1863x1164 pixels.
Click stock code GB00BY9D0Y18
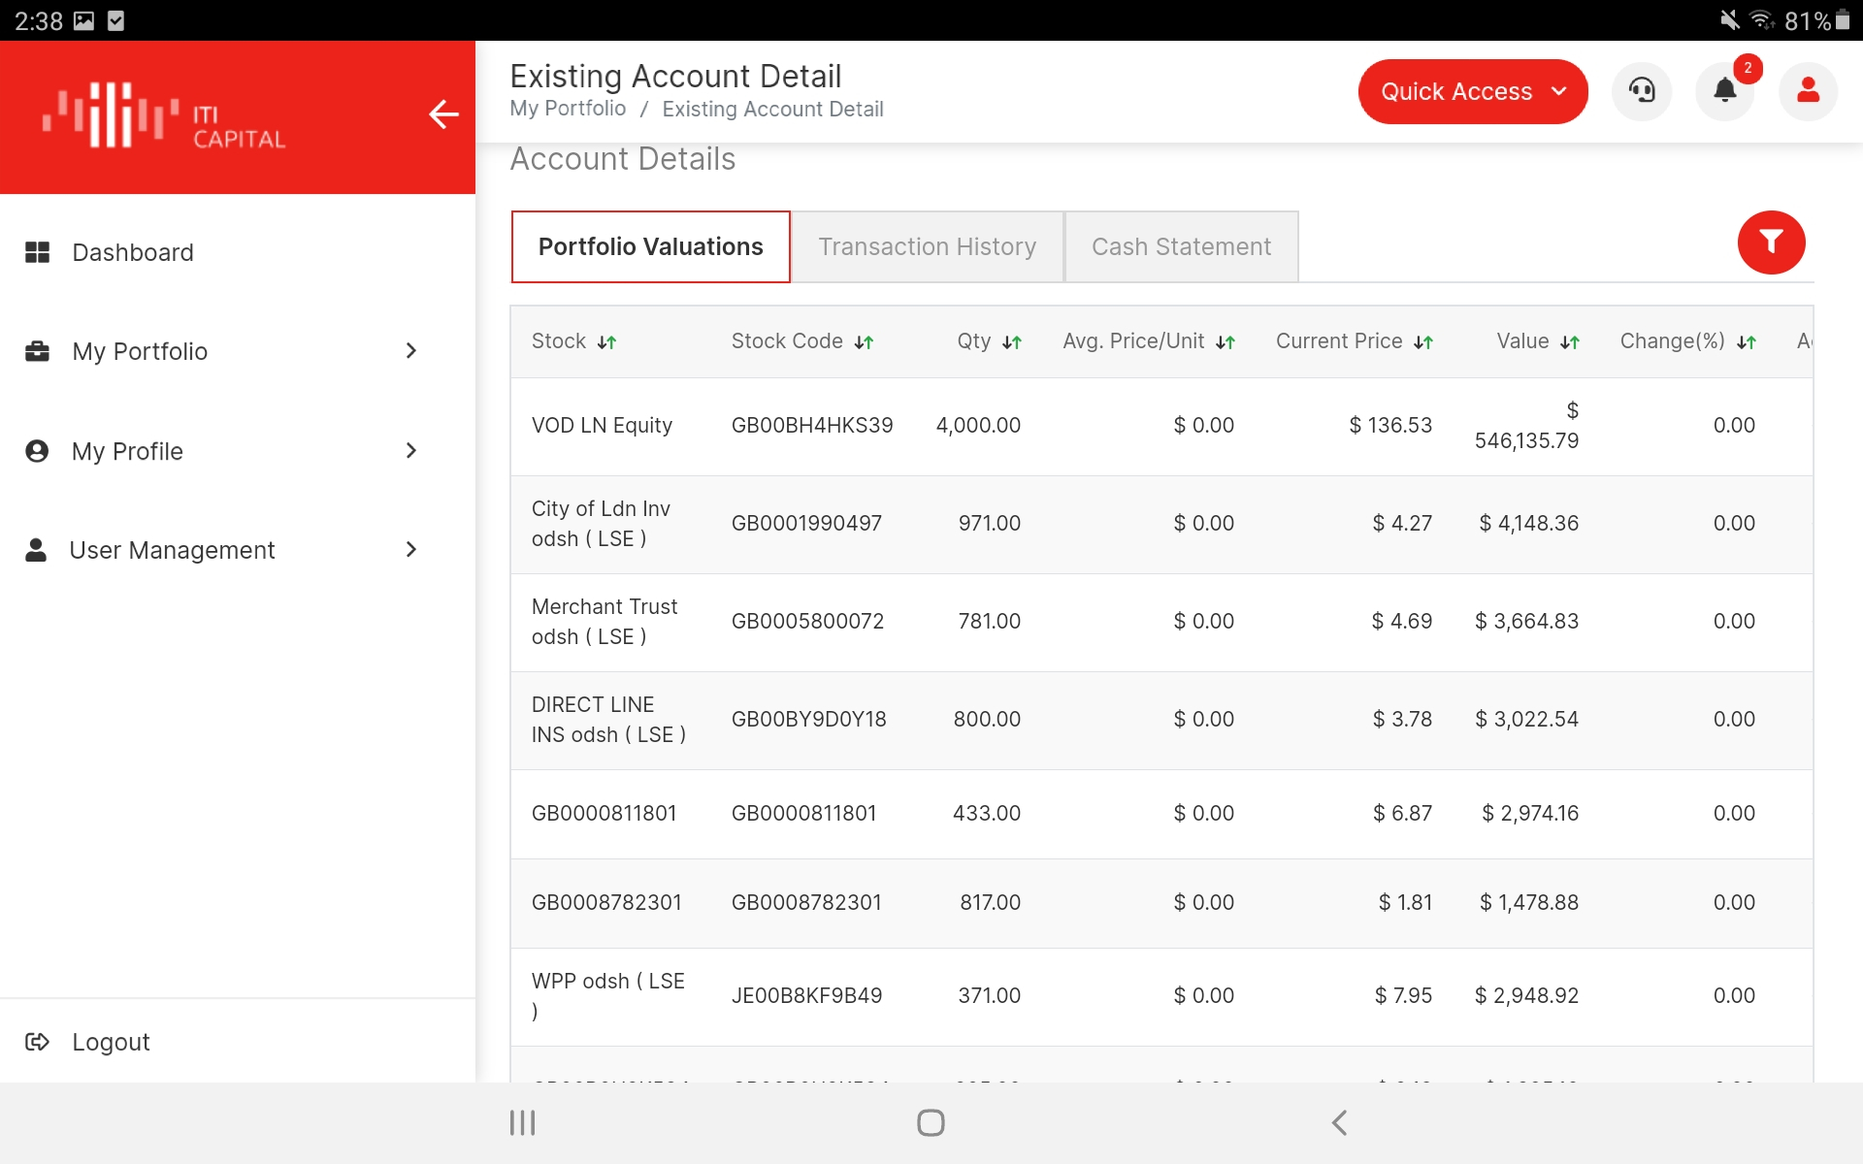[808, 719]
